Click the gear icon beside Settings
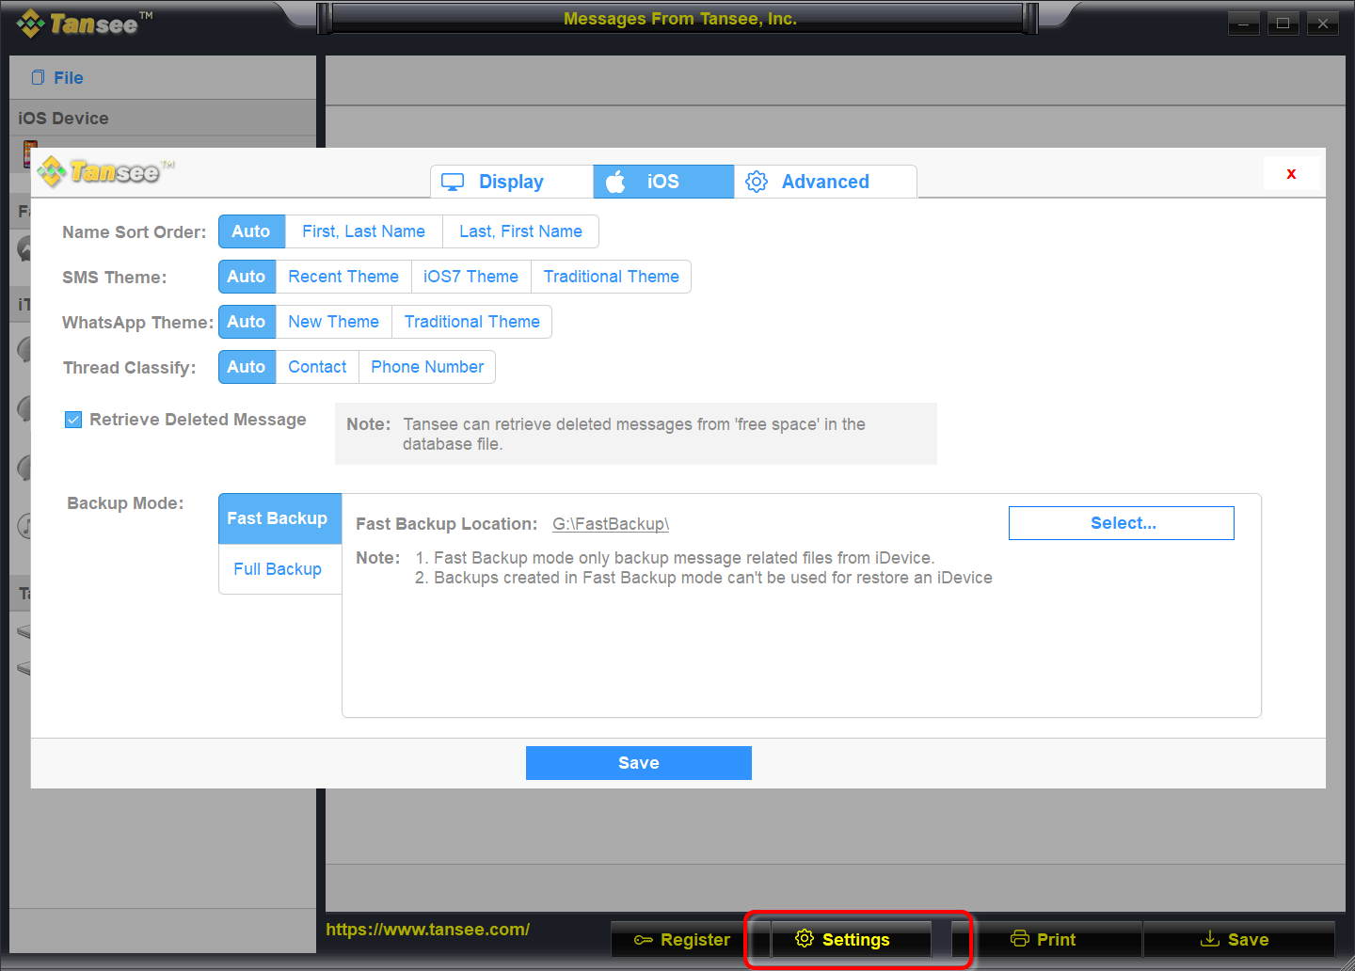This screenshot has height=971, width=1355. 805,938
